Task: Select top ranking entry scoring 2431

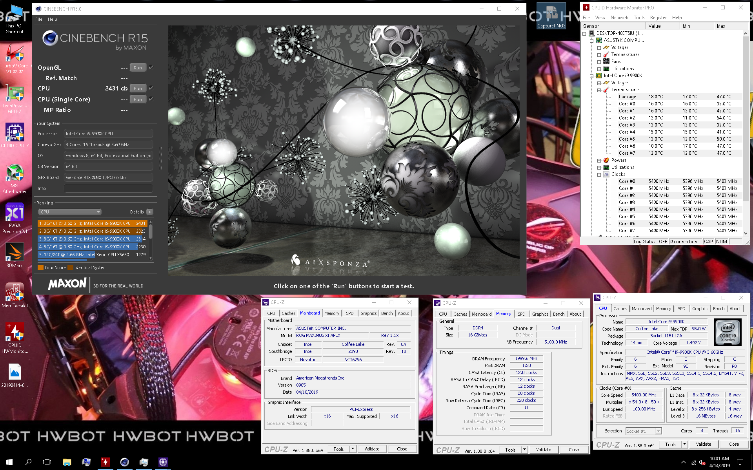Action: point(92,223)
